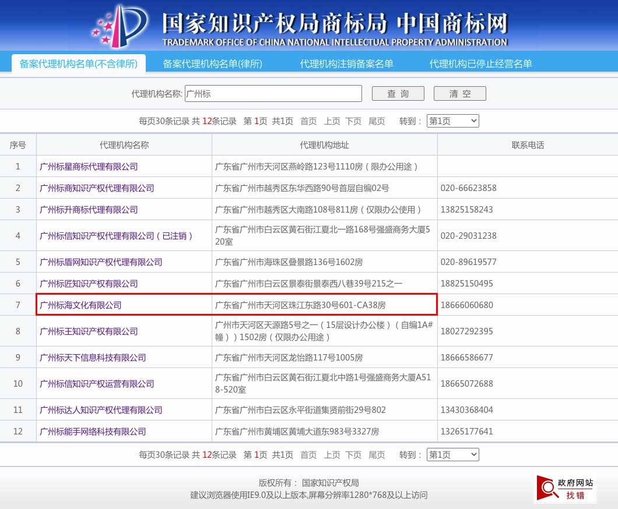Switch to 代理机构注销备案名单 tab
Viewport: 618px width, 509px height.
(x=346, y=64)
